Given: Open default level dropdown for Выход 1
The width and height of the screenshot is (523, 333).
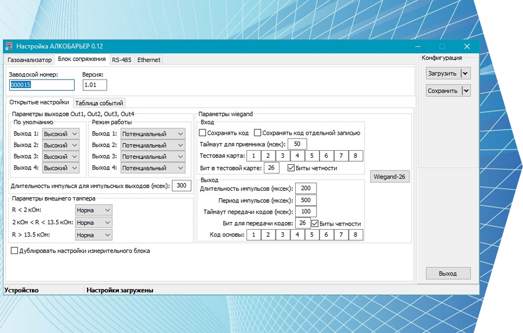Looking at the screenshot, I should coord(61,134).
